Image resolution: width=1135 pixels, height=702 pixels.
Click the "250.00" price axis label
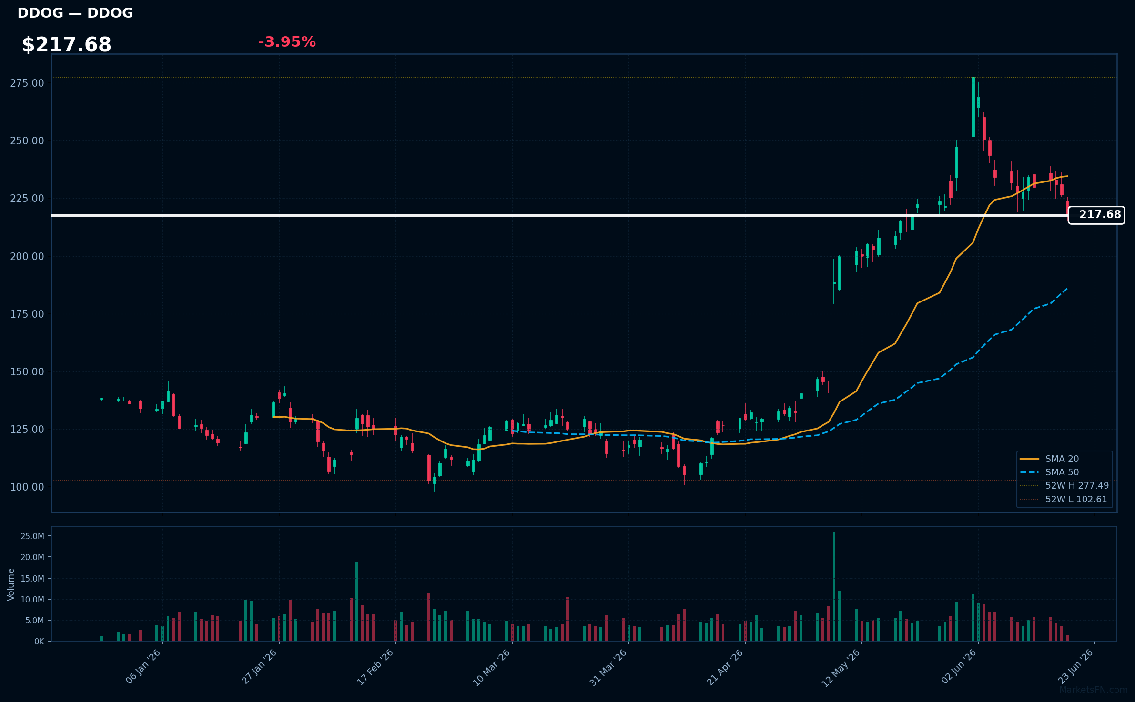pyautogui.click(x=27, y=141)
